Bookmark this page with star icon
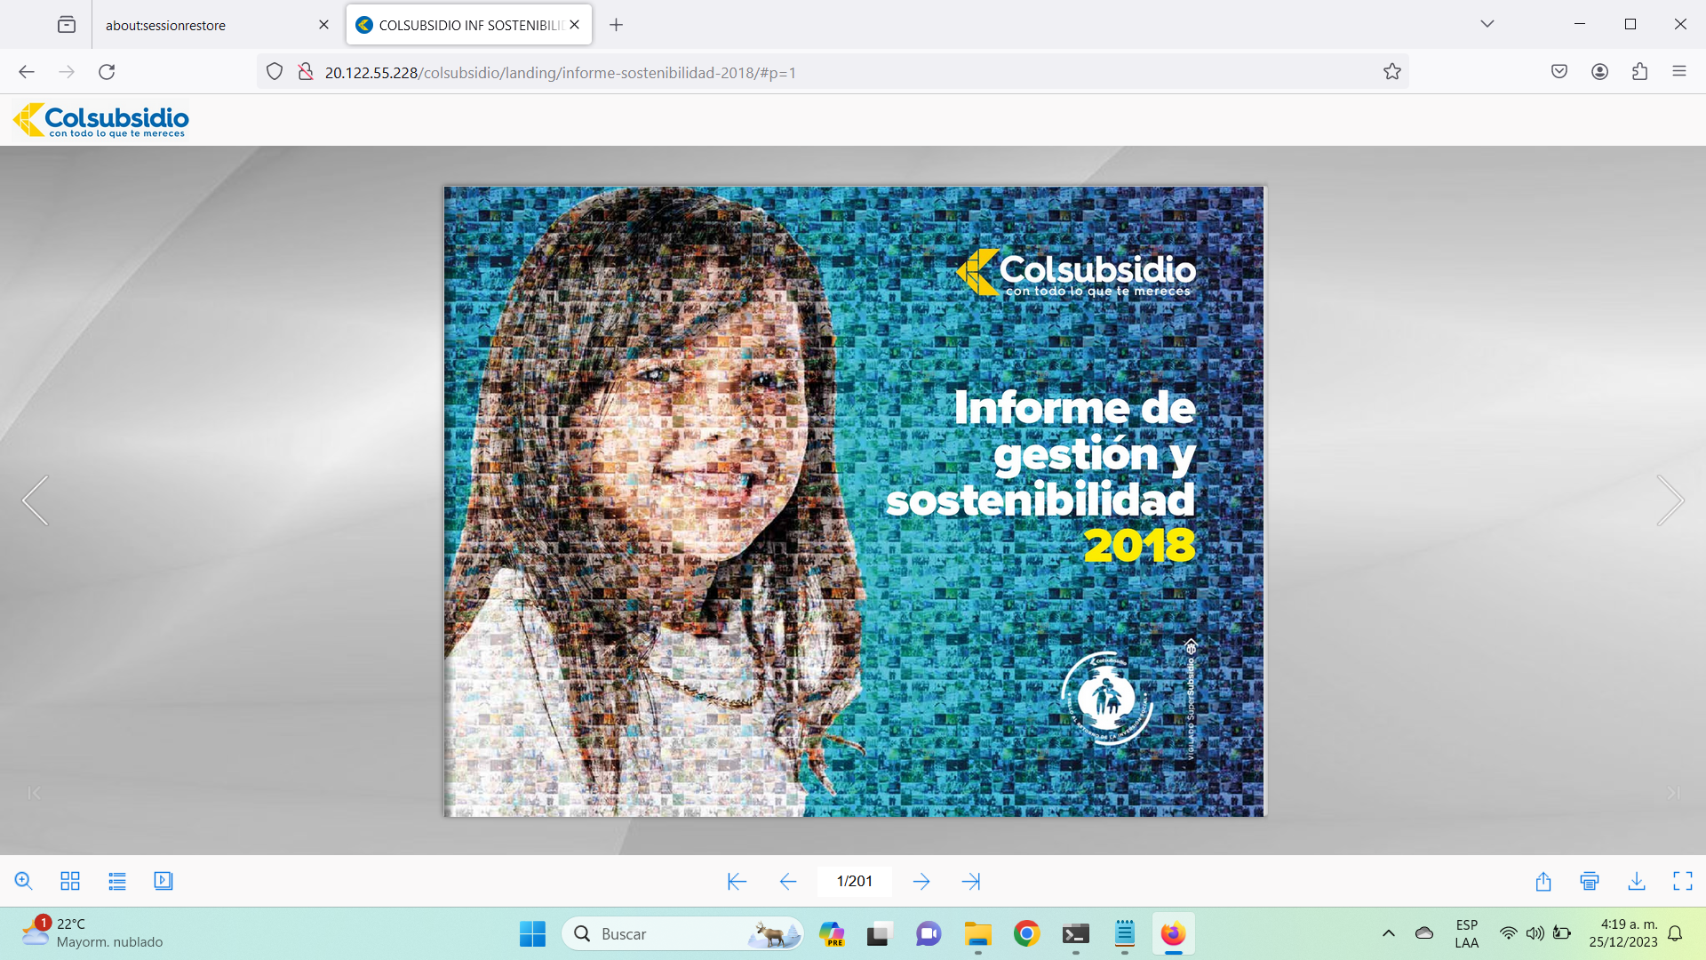This screenshot has height=960, width=1706. pos(1392,72)
